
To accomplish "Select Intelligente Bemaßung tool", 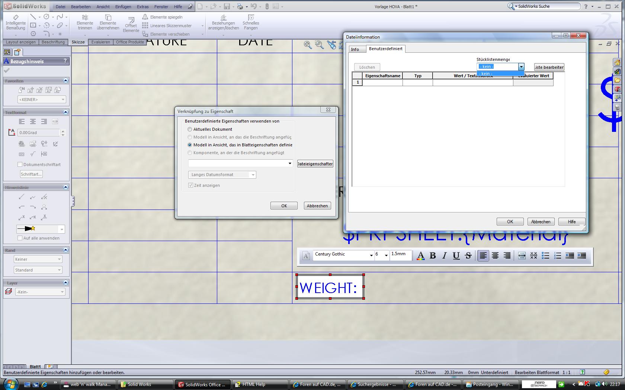I will click(16, 23).
